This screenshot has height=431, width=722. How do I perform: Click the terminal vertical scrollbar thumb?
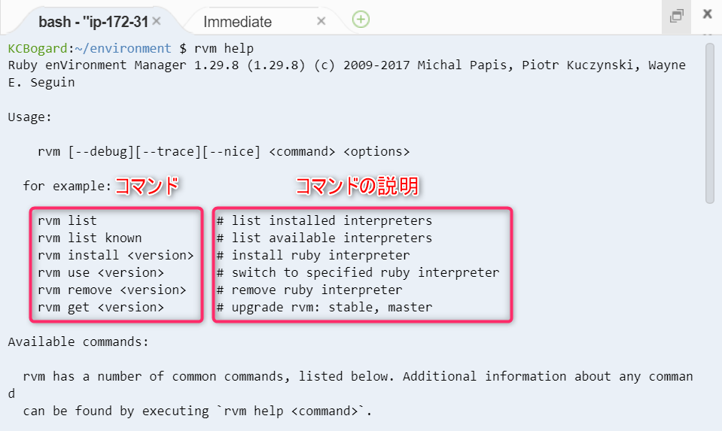[709, 123]
